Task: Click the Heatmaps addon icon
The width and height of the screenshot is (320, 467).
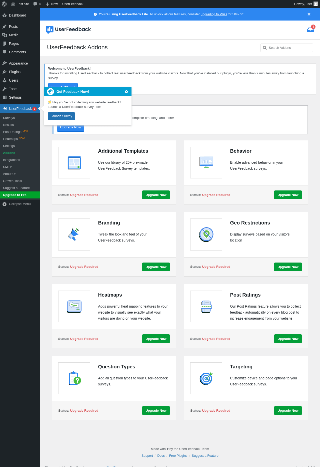Action: coord(74,307)
